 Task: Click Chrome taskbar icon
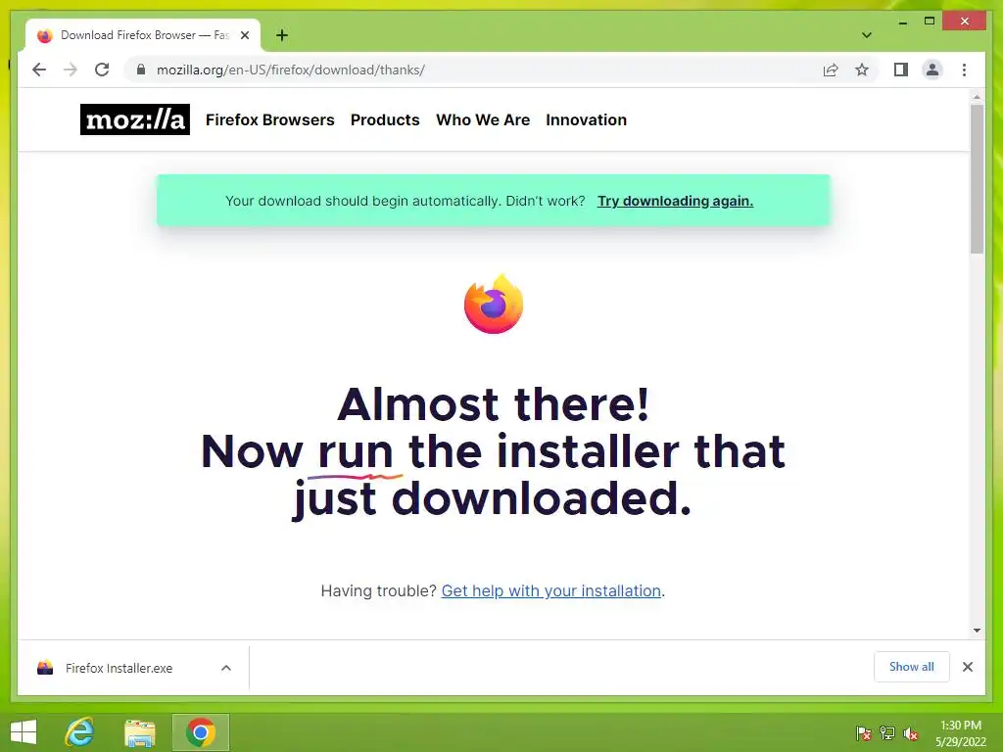click(x=201, y=732)
